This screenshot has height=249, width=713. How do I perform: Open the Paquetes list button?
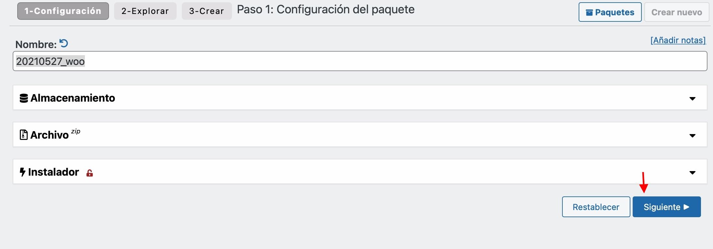pos(610,12)
